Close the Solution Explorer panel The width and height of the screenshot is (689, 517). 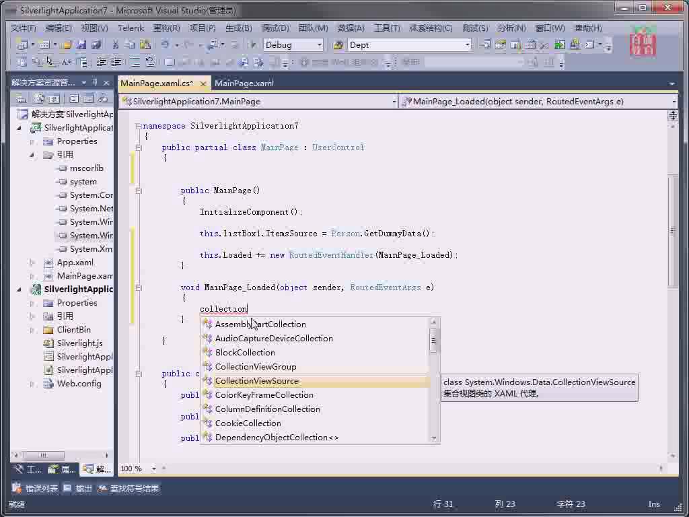[106, 82]
